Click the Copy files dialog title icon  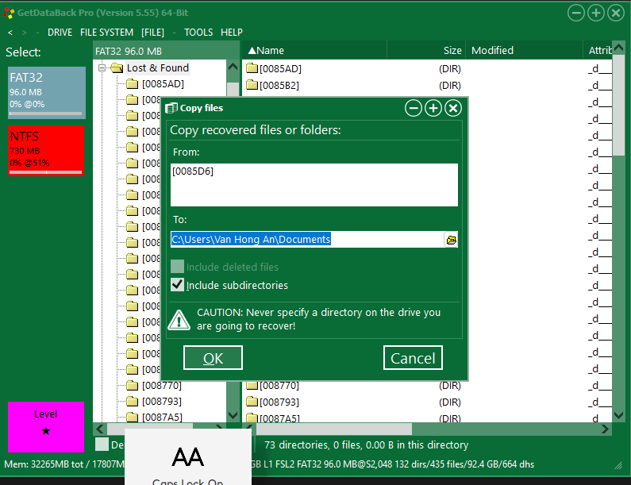point(171,108)
